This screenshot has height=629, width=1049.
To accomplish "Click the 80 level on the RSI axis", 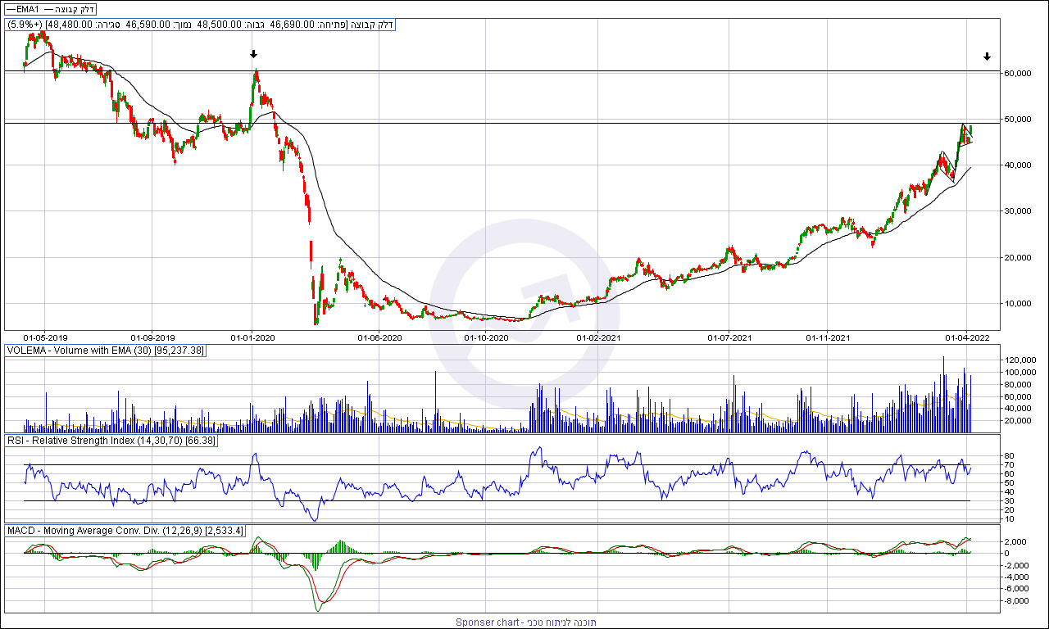I will 1010,456.
